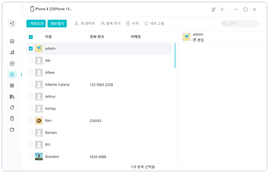Check the Alberto Catana checkbox

click(x=31, y=84)
